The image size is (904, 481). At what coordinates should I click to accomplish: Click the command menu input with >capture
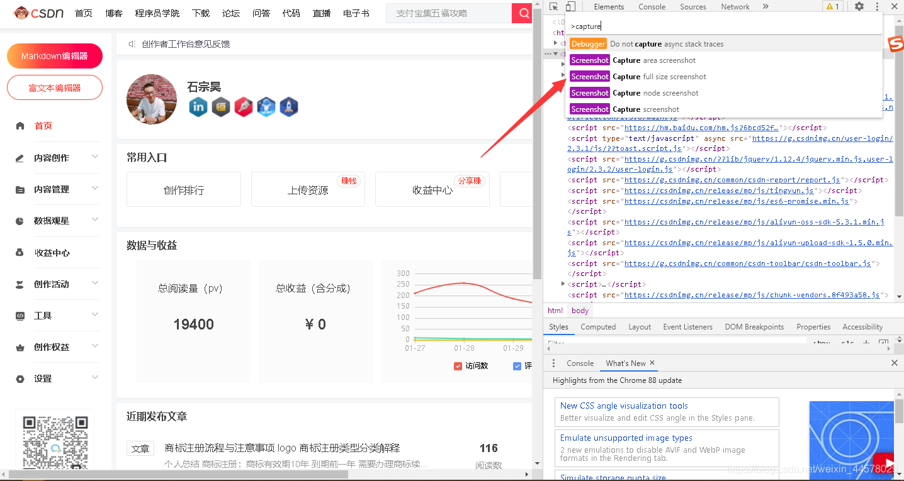pyautogui.click(x=724, y=26)
